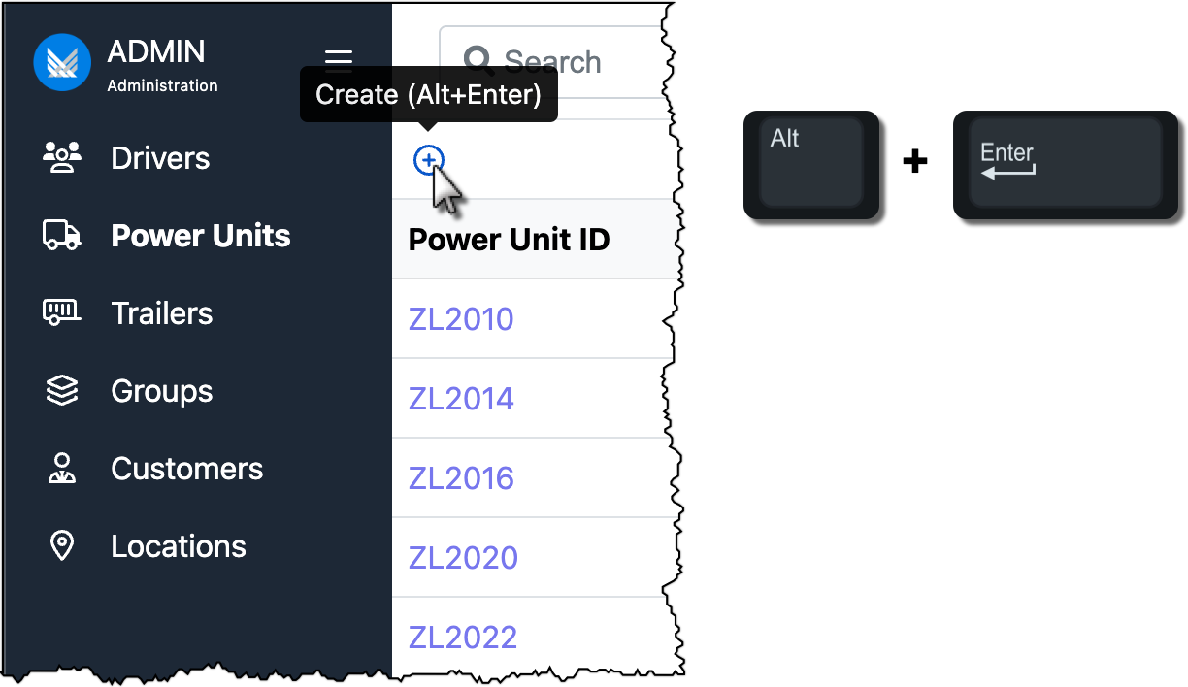Open power unit ZL2010 link

461,319
